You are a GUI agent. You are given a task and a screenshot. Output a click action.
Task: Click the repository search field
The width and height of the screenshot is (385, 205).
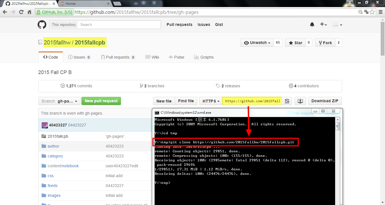coord(119,24)
